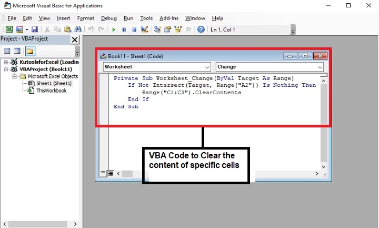The width and height of the screenshot is (379, 228).
Task: Open the View menu
Action: pos(44,18)
